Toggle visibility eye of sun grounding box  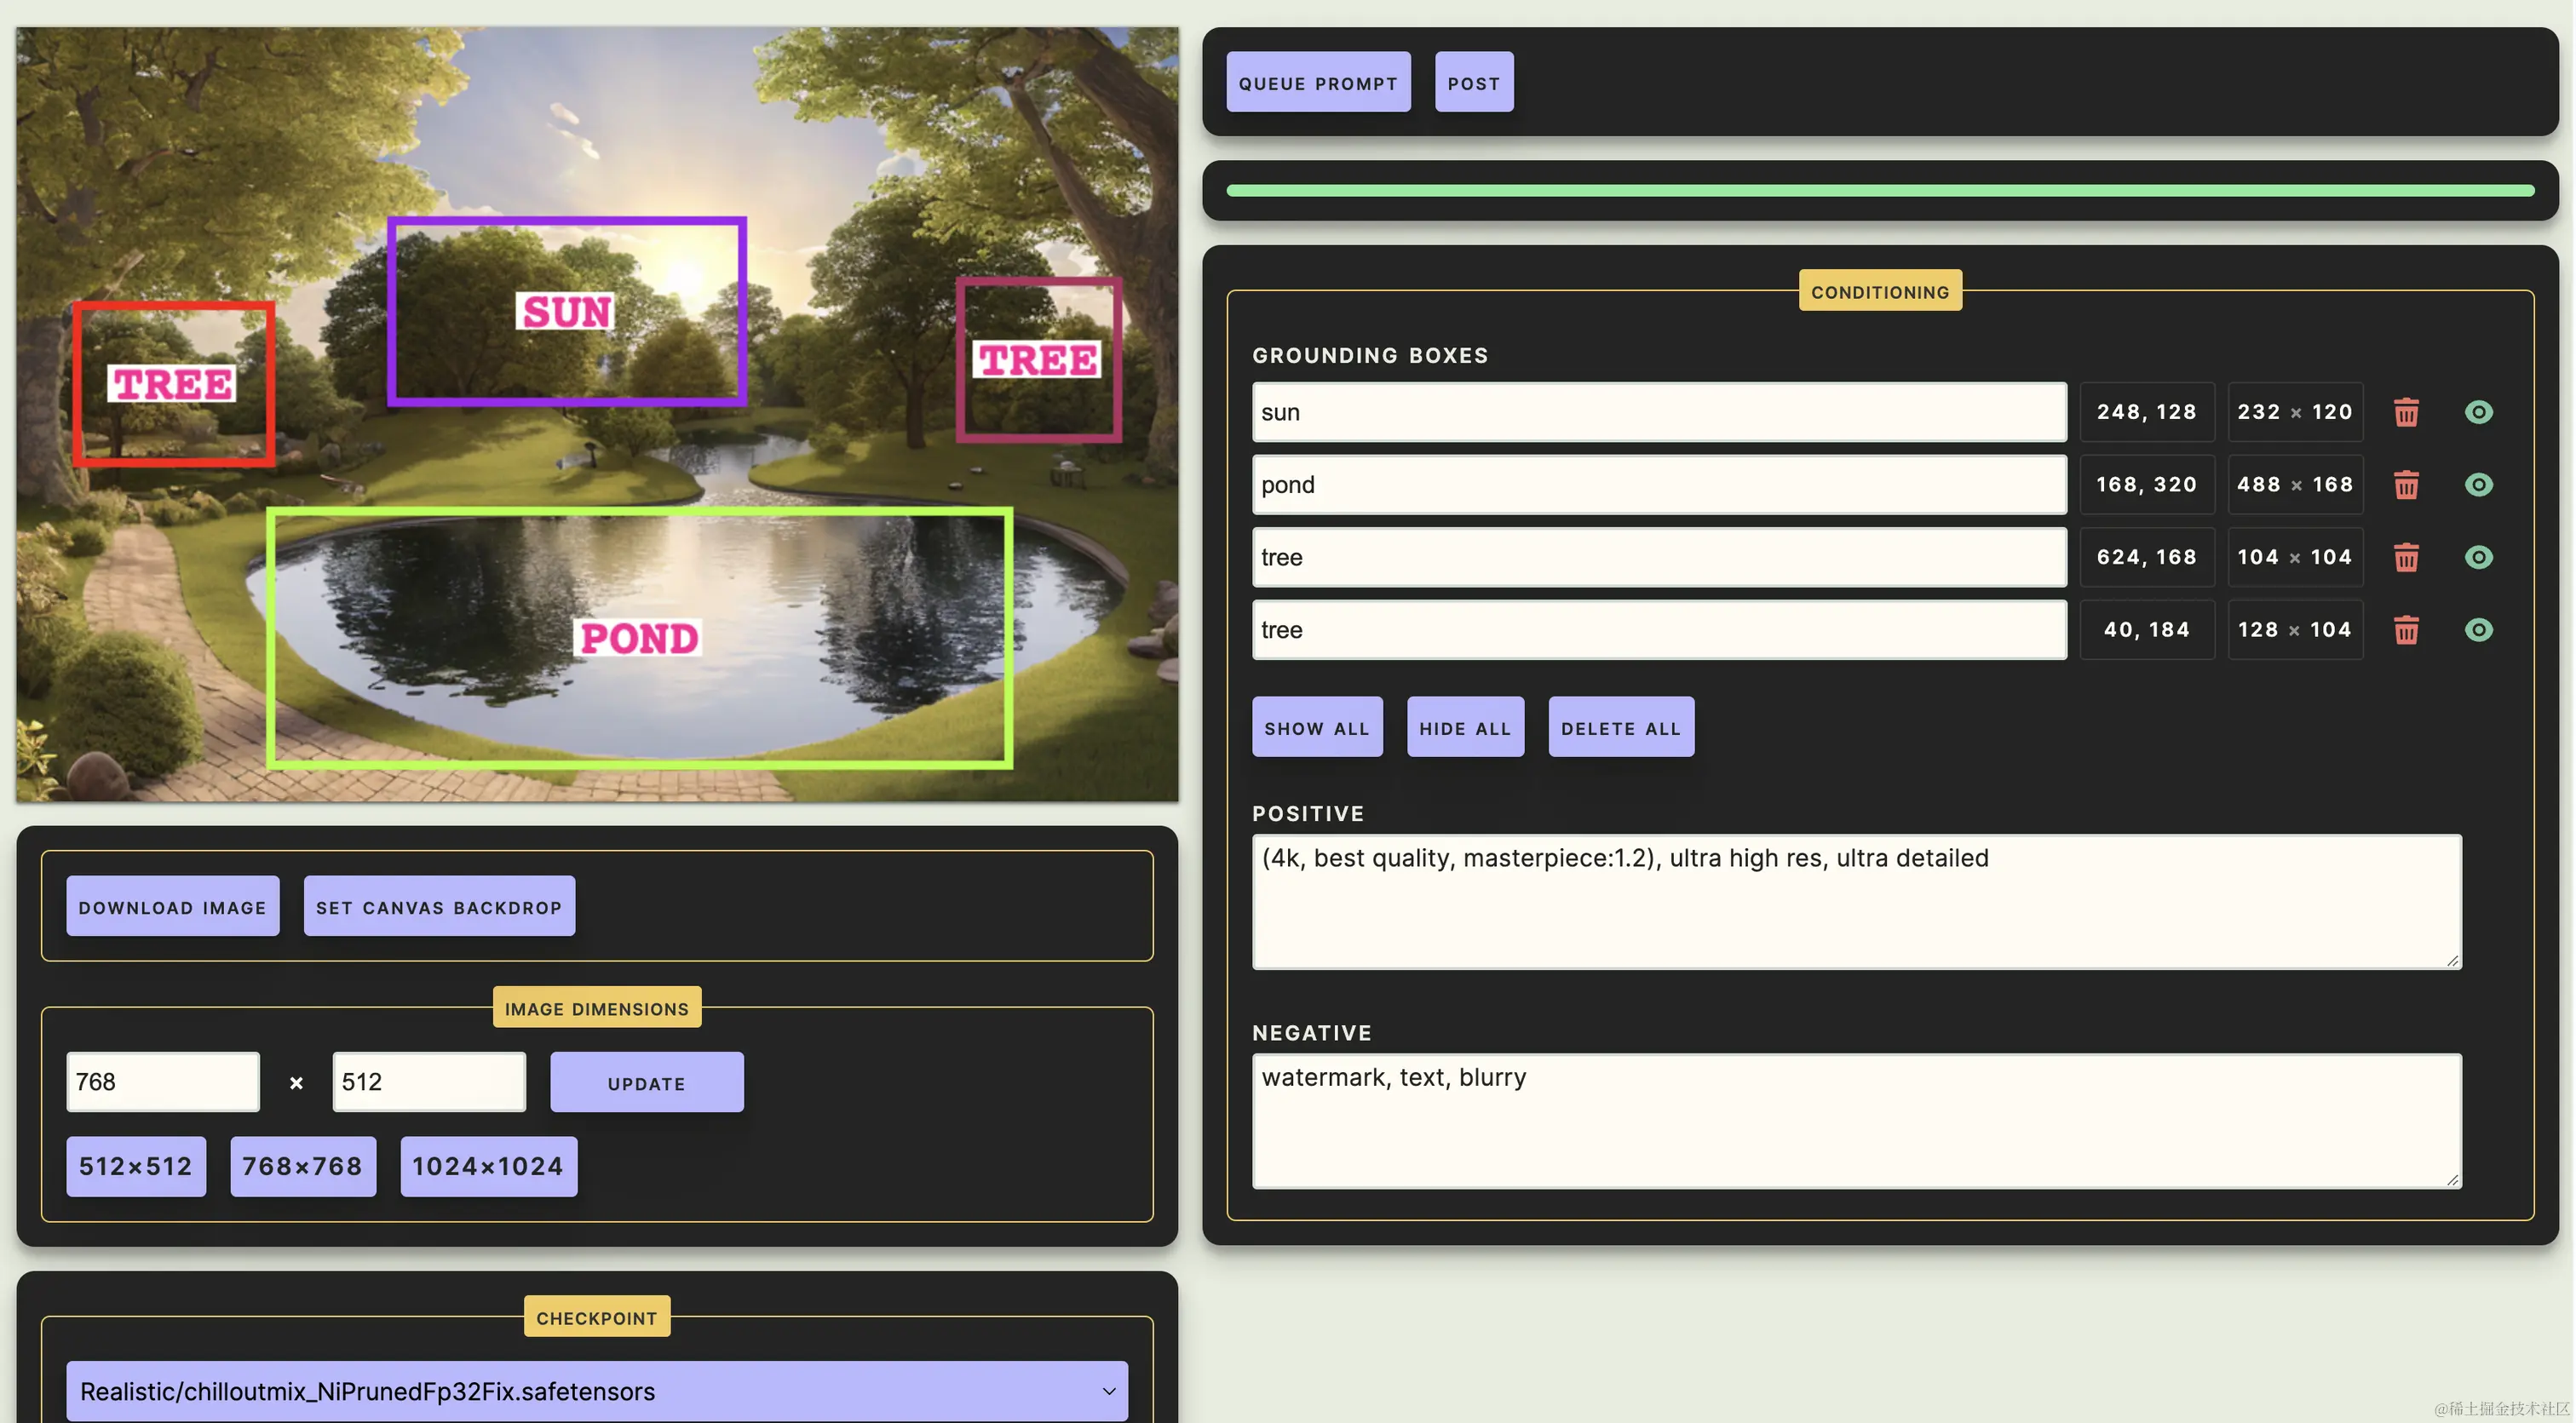[2478, 412]
